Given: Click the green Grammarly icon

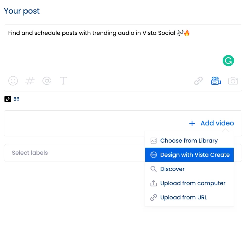Looking at the screenshot, I should pos(228,61).
